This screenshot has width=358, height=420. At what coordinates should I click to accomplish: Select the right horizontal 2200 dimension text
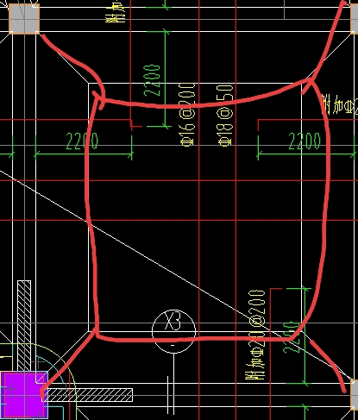tap(305, 141)
